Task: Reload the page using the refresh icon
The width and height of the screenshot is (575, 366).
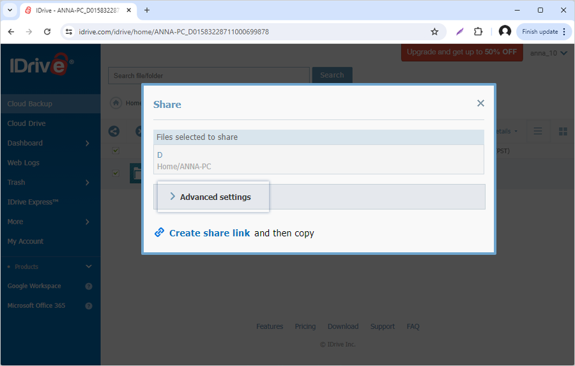Action: point(47,31)
